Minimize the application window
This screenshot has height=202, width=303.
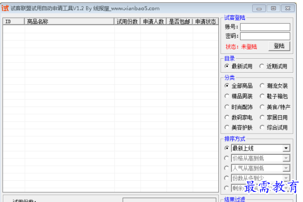coord(259,9)
